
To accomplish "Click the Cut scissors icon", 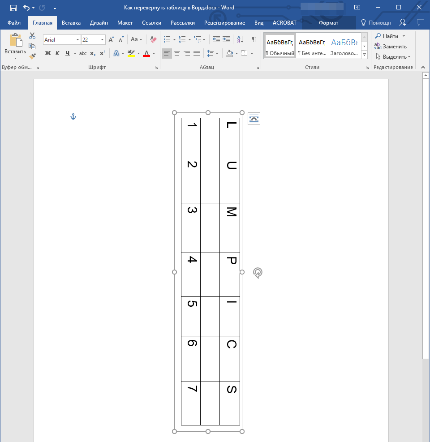I will pyautogui.click(x=32, y=36).
